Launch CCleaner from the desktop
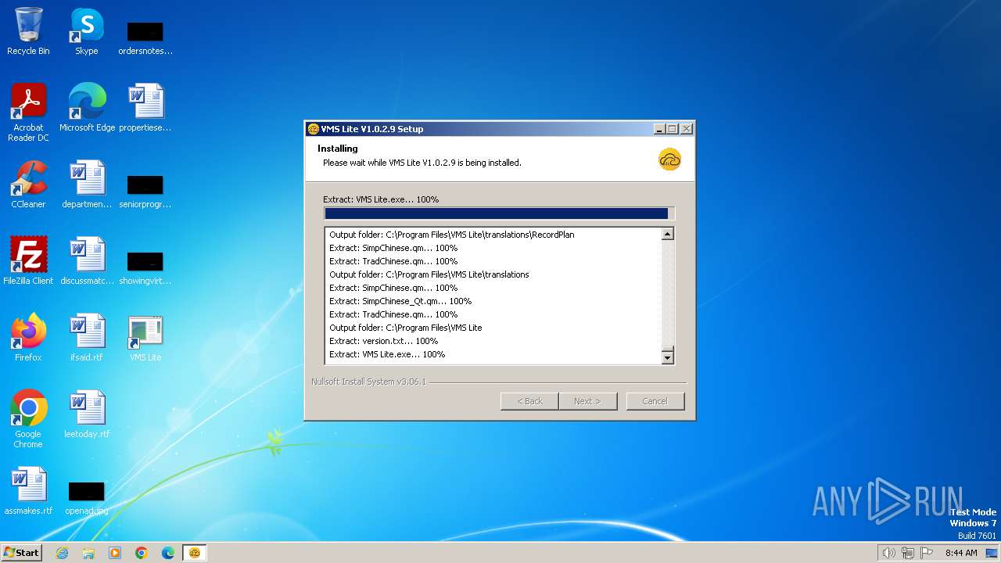Image resolution: width=1001 pixels, height=563 pixels. [x=28, y=185]
